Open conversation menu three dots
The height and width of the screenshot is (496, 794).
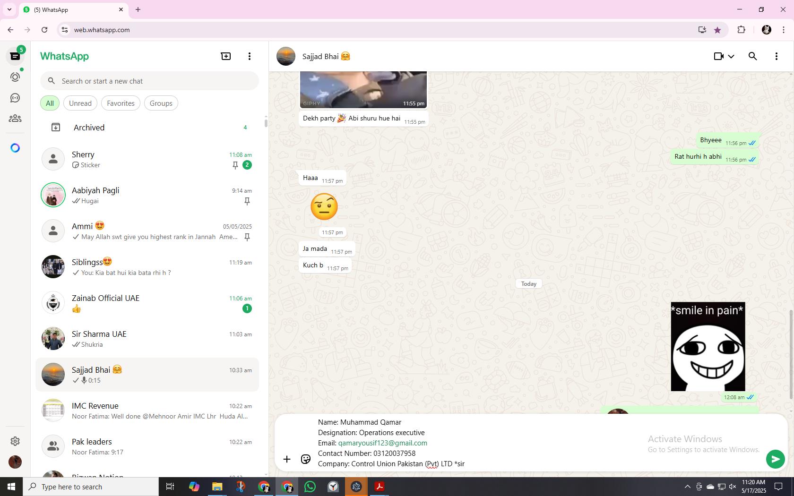(777, 56)
